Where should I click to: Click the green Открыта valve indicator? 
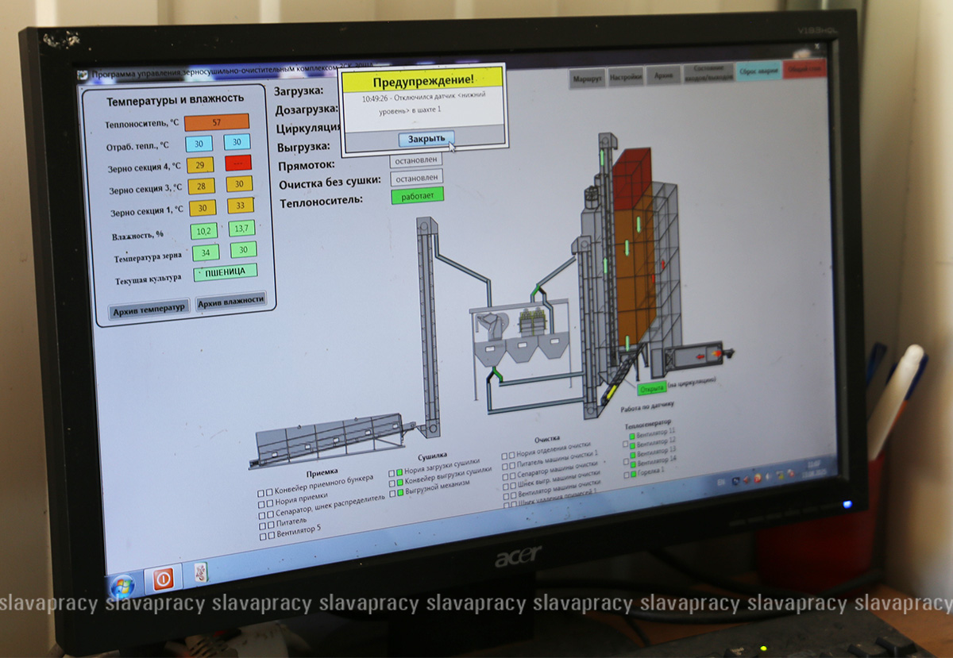click(651, 388)
